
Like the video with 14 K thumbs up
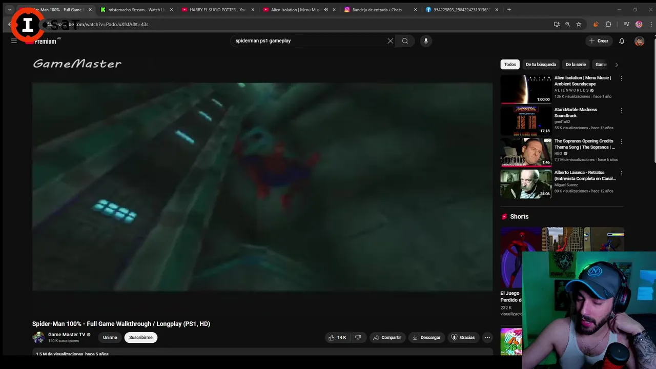tap(337, 338)
